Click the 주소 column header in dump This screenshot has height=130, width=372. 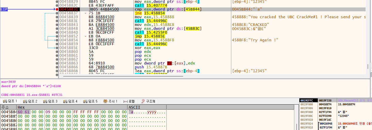coord(8,107)
